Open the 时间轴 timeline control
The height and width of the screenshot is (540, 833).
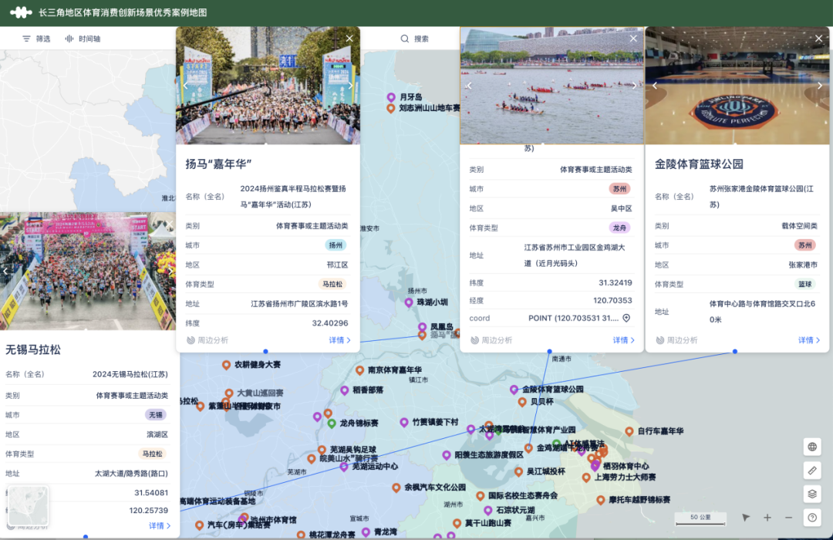pos(83,39)
